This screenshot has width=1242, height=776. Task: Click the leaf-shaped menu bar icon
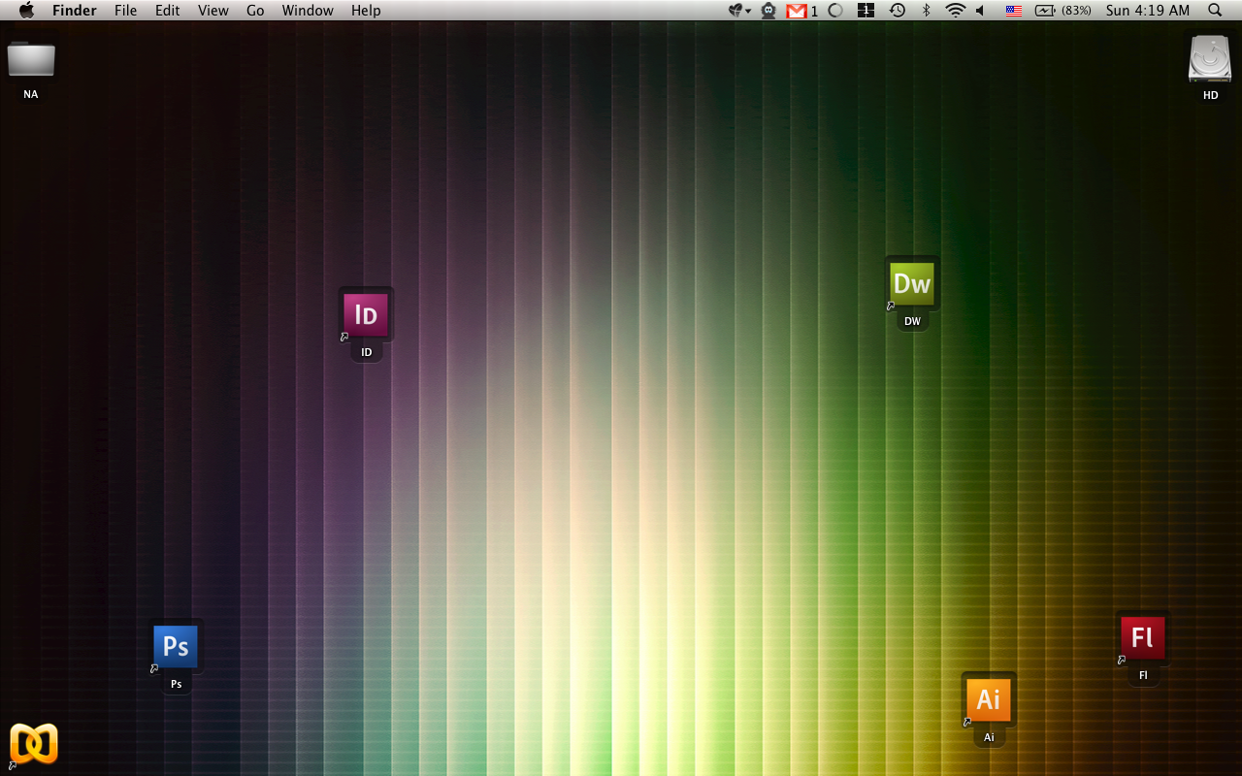(737, 10)
